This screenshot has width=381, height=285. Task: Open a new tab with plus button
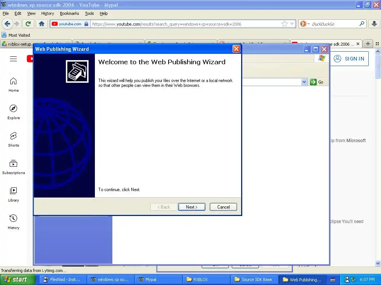coord(368,44)
